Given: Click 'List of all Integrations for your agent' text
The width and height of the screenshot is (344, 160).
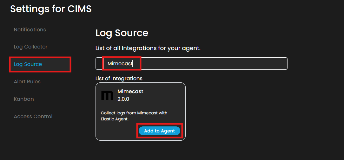Looking at the screenshot, I should coord(148,48).
